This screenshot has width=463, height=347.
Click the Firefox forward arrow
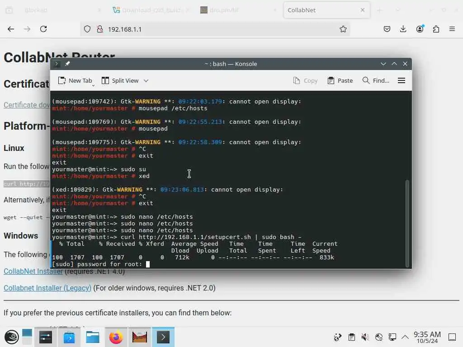pyautogui.click(x=27, y=29)
